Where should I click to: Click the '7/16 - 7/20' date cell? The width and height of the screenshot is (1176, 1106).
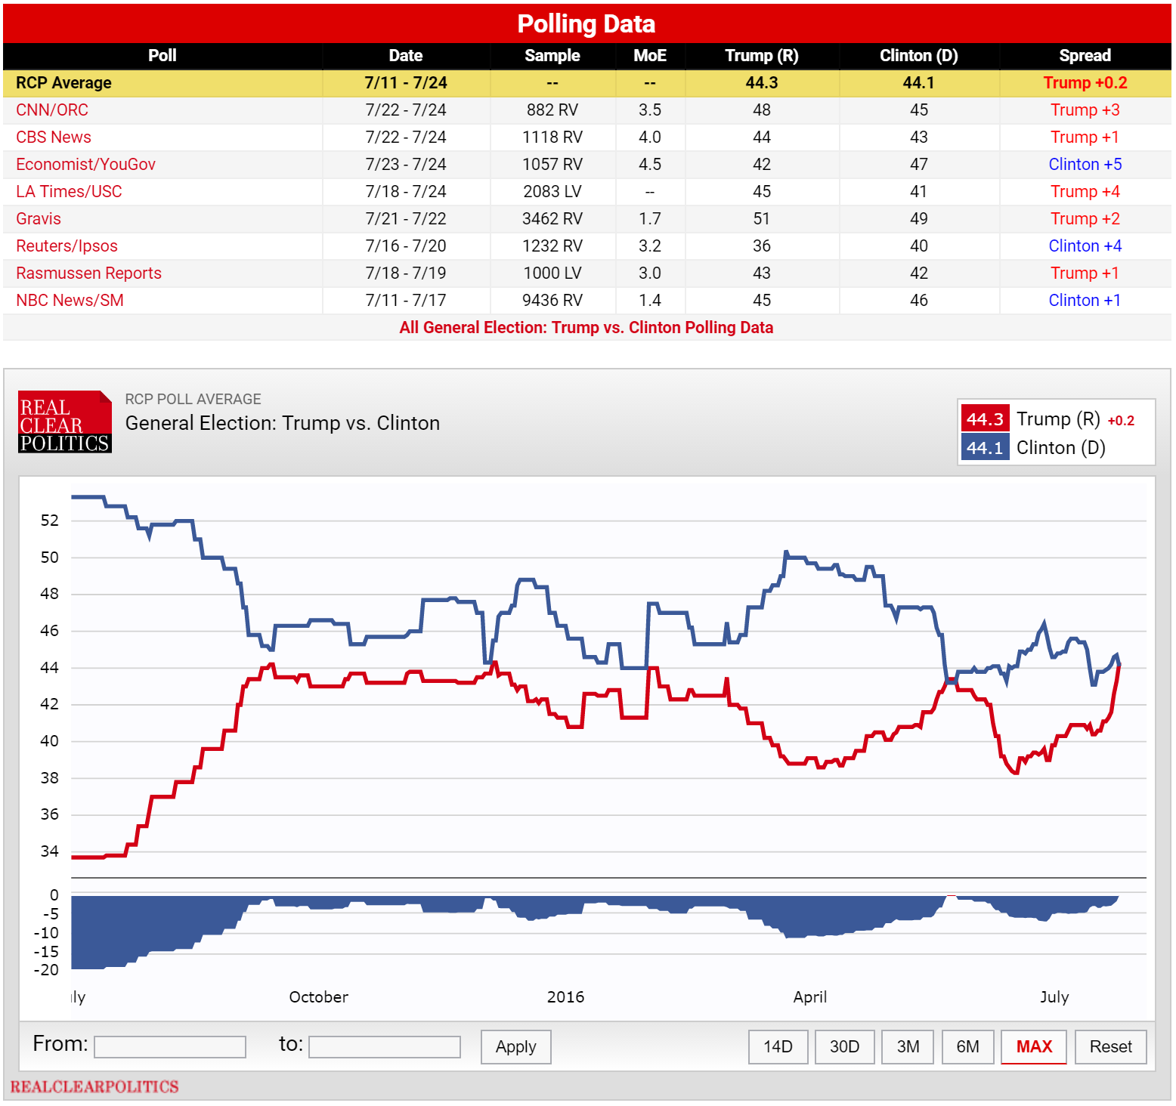point(406,246)
